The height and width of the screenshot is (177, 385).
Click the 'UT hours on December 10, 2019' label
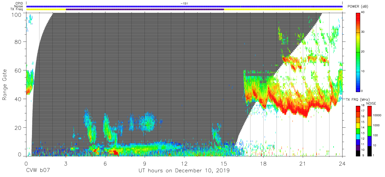(x=184, y=171)
